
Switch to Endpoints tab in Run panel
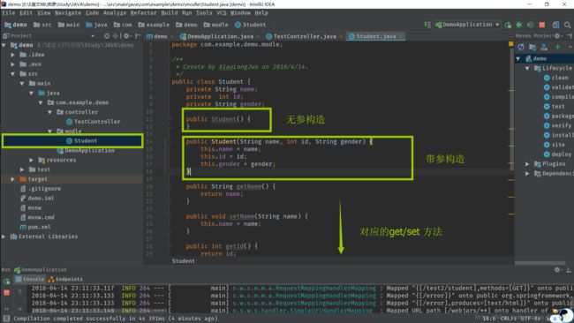[65, 279]
